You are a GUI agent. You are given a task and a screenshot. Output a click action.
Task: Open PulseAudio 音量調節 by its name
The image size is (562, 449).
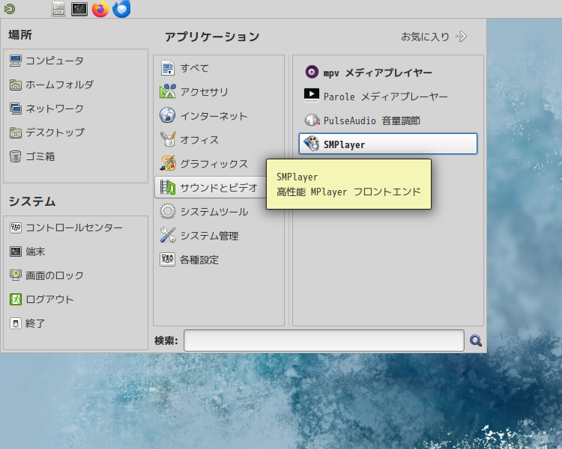pos(372,120)
